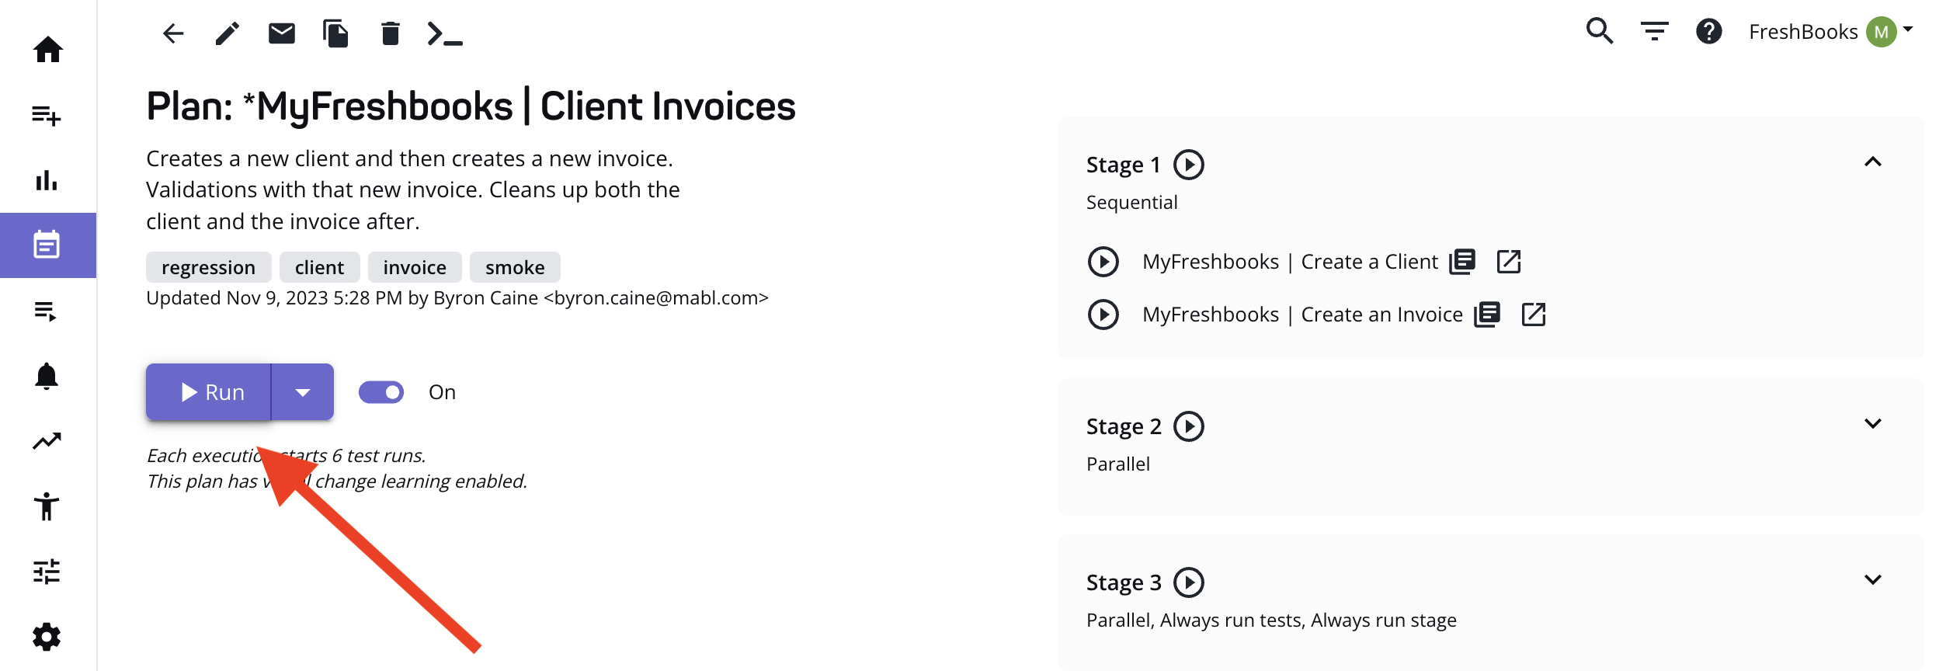Click the plan description paragraph text

(x=413, y=190)
